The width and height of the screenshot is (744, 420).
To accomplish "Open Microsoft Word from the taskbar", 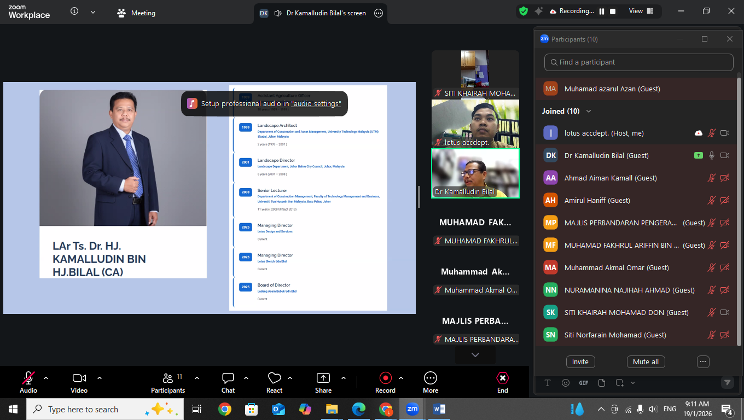I will click(x=439, y=409).
